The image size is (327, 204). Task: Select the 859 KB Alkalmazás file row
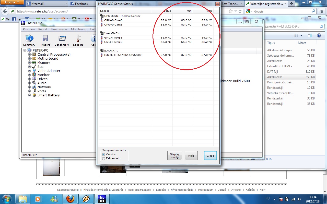[x=291, y=77]
